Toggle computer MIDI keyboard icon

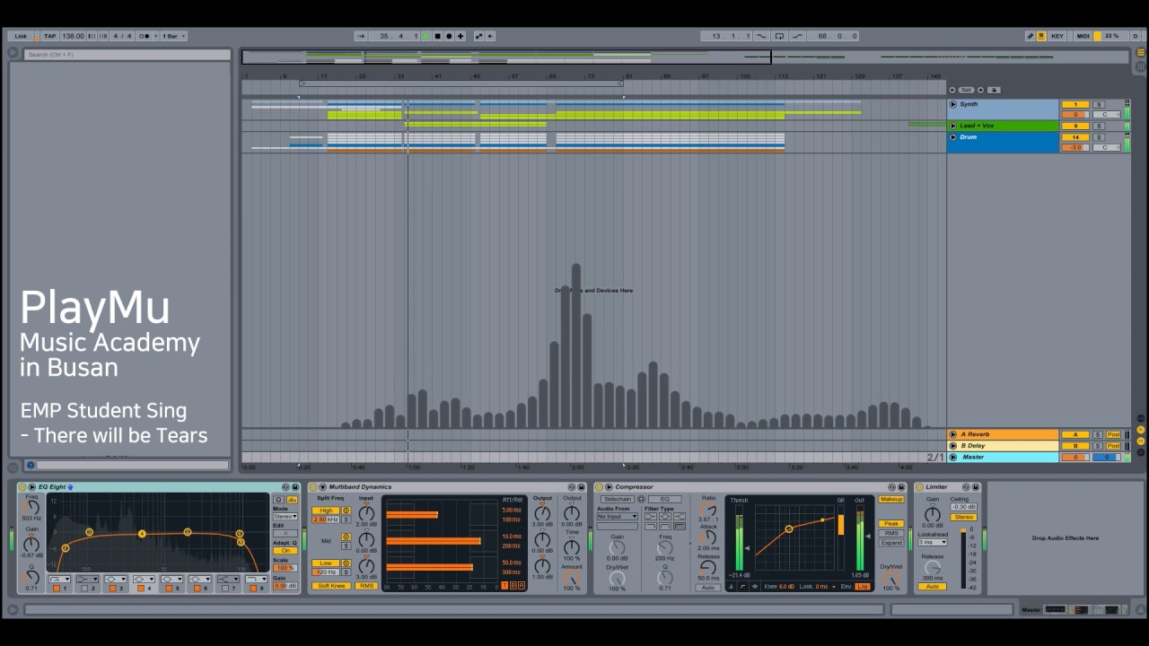pyautogui.click(x=1041, y=36)
